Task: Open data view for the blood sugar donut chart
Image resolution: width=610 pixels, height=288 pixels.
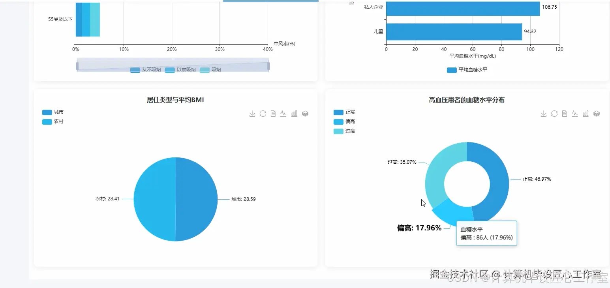Action: click(564, 114)
